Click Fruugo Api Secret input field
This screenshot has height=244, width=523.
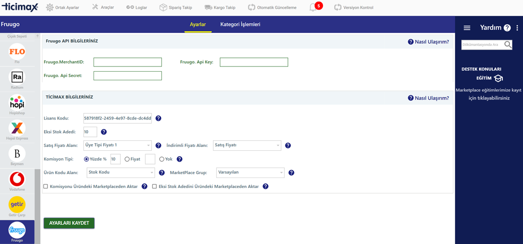tap(128, 76)
